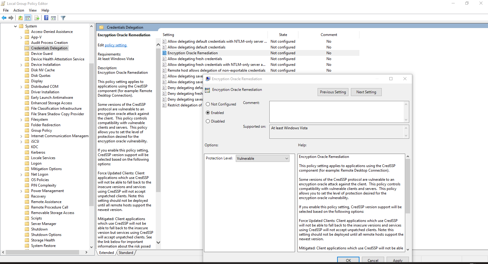Collapse the System tree node

pos(16,26)
